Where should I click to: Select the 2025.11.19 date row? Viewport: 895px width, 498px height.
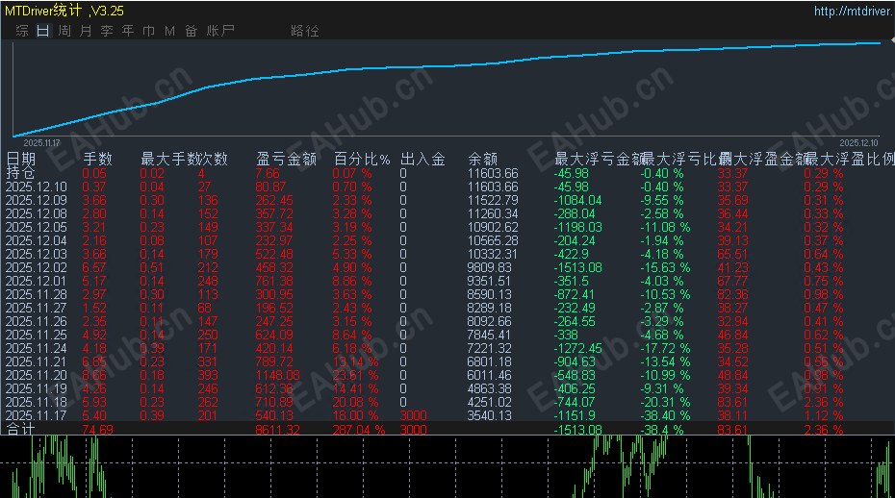[x=36, y=389]
